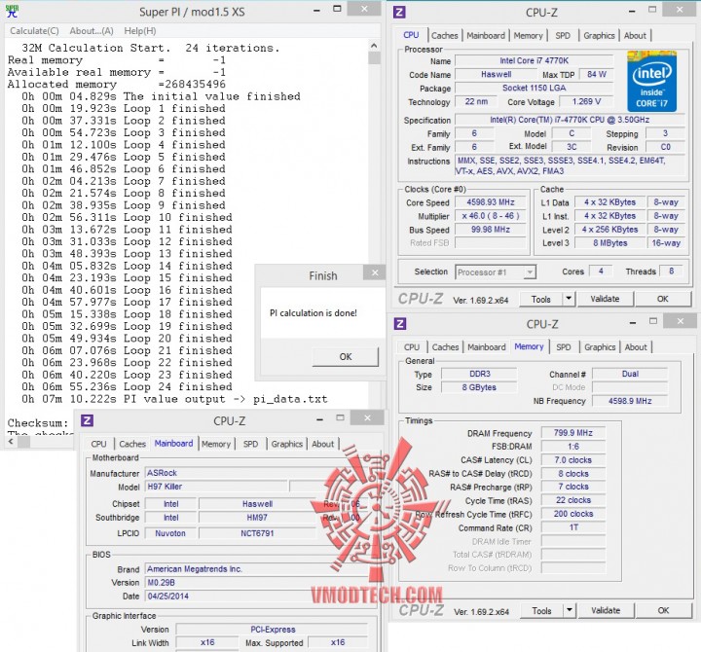Click the Super PI vertical scrollbar thumb
701x652 pixels.
point(374,58)
